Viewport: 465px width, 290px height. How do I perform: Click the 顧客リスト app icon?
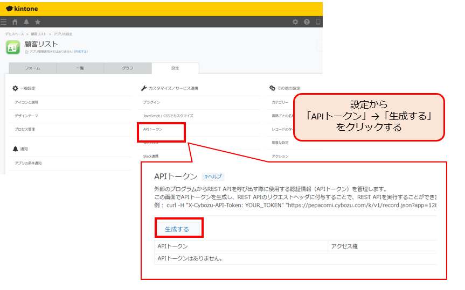[x=13, y=47]
